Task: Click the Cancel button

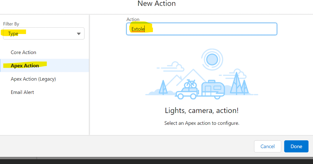Action: point(267,146)
